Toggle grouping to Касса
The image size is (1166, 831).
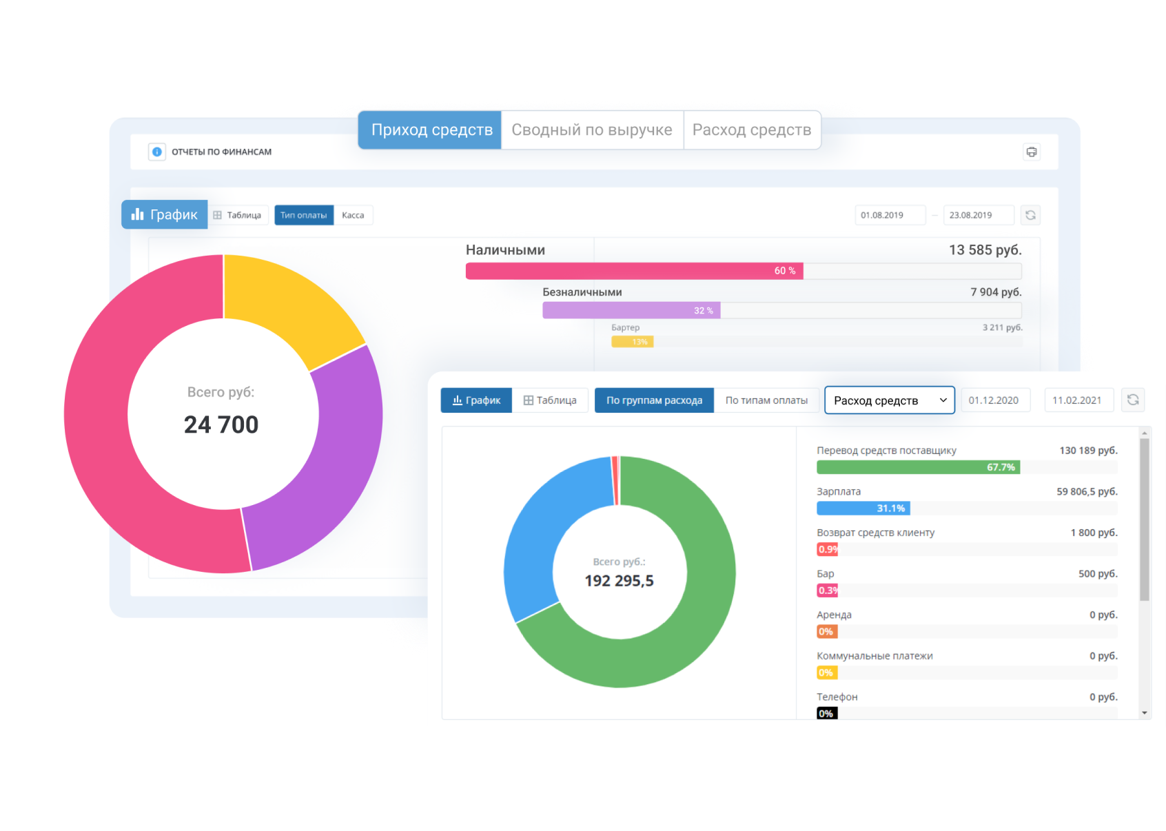click(x=353, y=215)
